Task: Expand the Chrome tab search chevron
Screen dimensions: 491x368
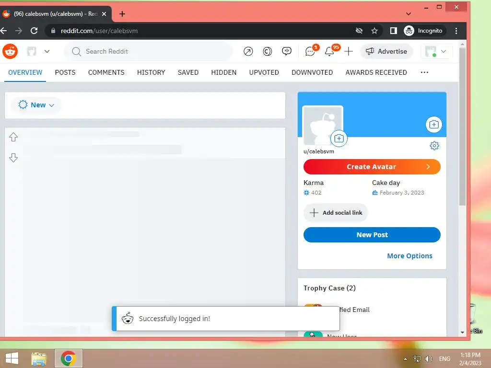Action: (409, 14)
